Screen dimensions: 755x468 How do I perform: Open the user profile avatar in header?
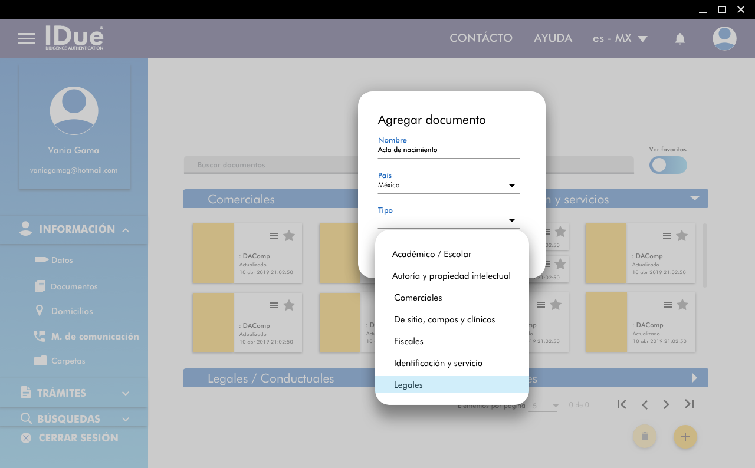point(724,38)
